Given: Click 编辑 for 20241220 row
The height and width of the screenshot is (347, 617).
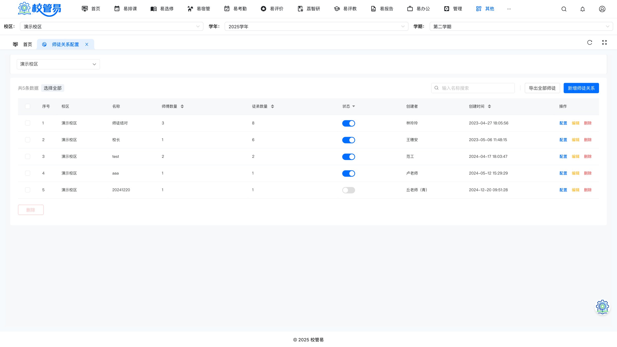Looking at the screenshot, I should click(575, 190).
